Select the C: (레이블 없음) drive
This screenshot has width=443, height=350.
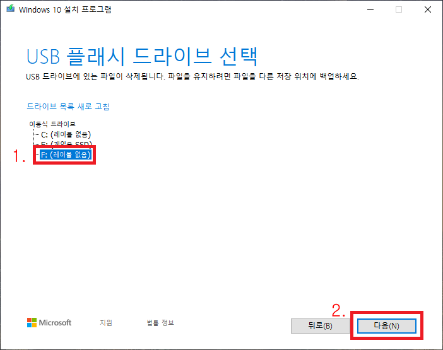point(66,134)
